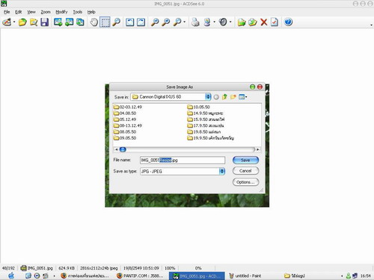This screenshot has width=374, height=280.
Task: Click the Open file folder icon
Action: pos(22,22)
